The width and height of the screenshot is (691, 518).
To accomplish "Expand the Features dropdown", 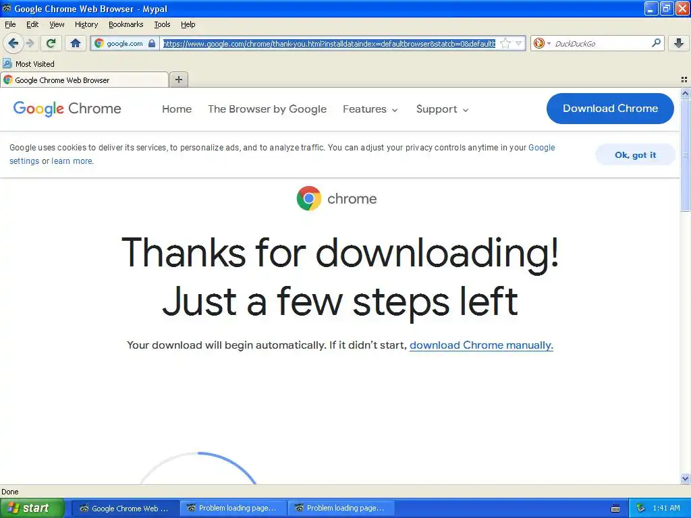I will 370,109.
